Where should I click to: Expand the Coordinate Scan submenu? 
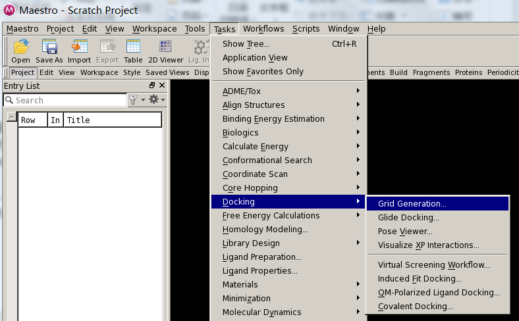click(288, 174)
